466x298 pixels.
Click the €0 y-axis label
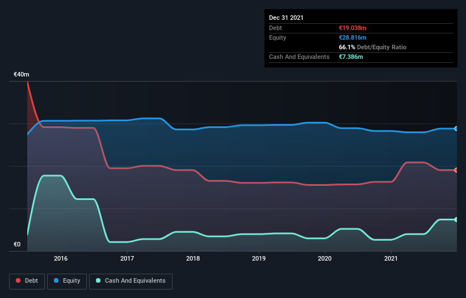tap(17, 244)
